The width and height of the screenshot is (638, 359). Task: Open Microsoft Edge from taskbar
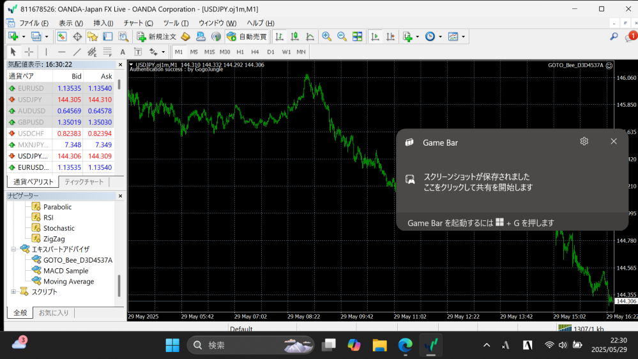406,345
